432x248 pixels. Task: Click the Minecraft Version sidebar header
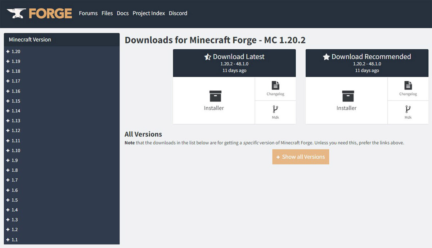62,40
